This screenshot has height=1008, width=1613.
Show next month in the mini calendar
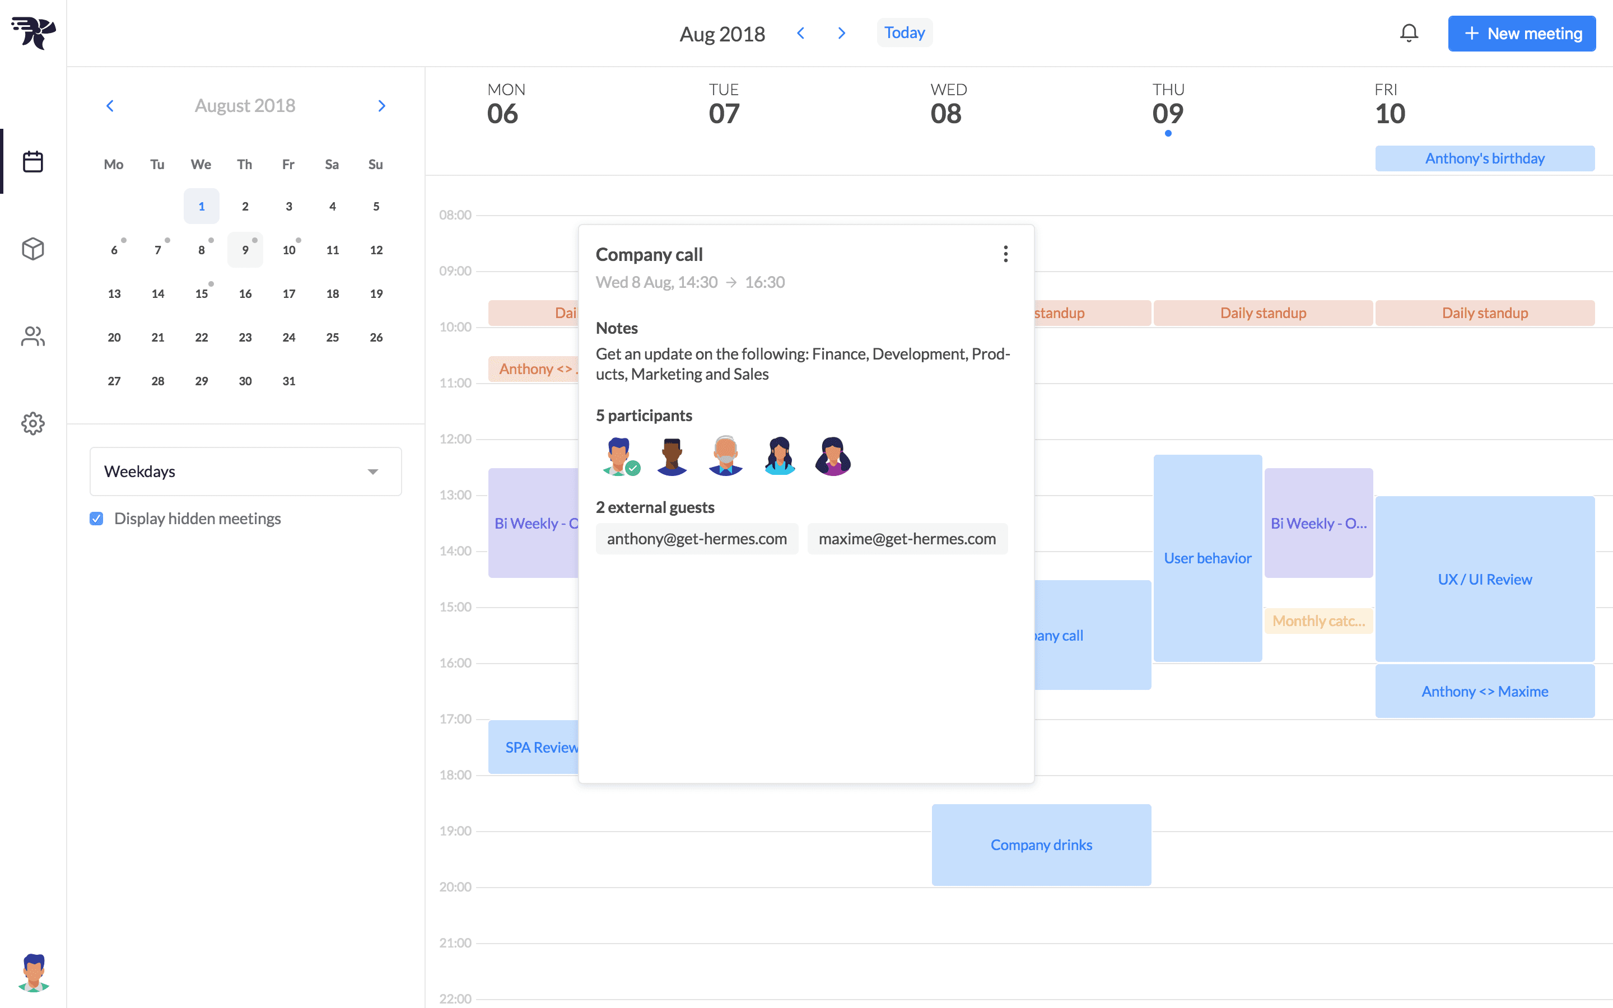[x=381, y=105]
